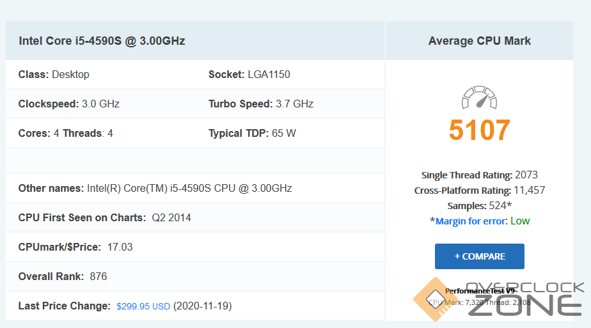Click the CPUmark/$Price 17.03 row
Image resolution: width=591 pixels, height=328 pixels.
[x=75, y=247]
